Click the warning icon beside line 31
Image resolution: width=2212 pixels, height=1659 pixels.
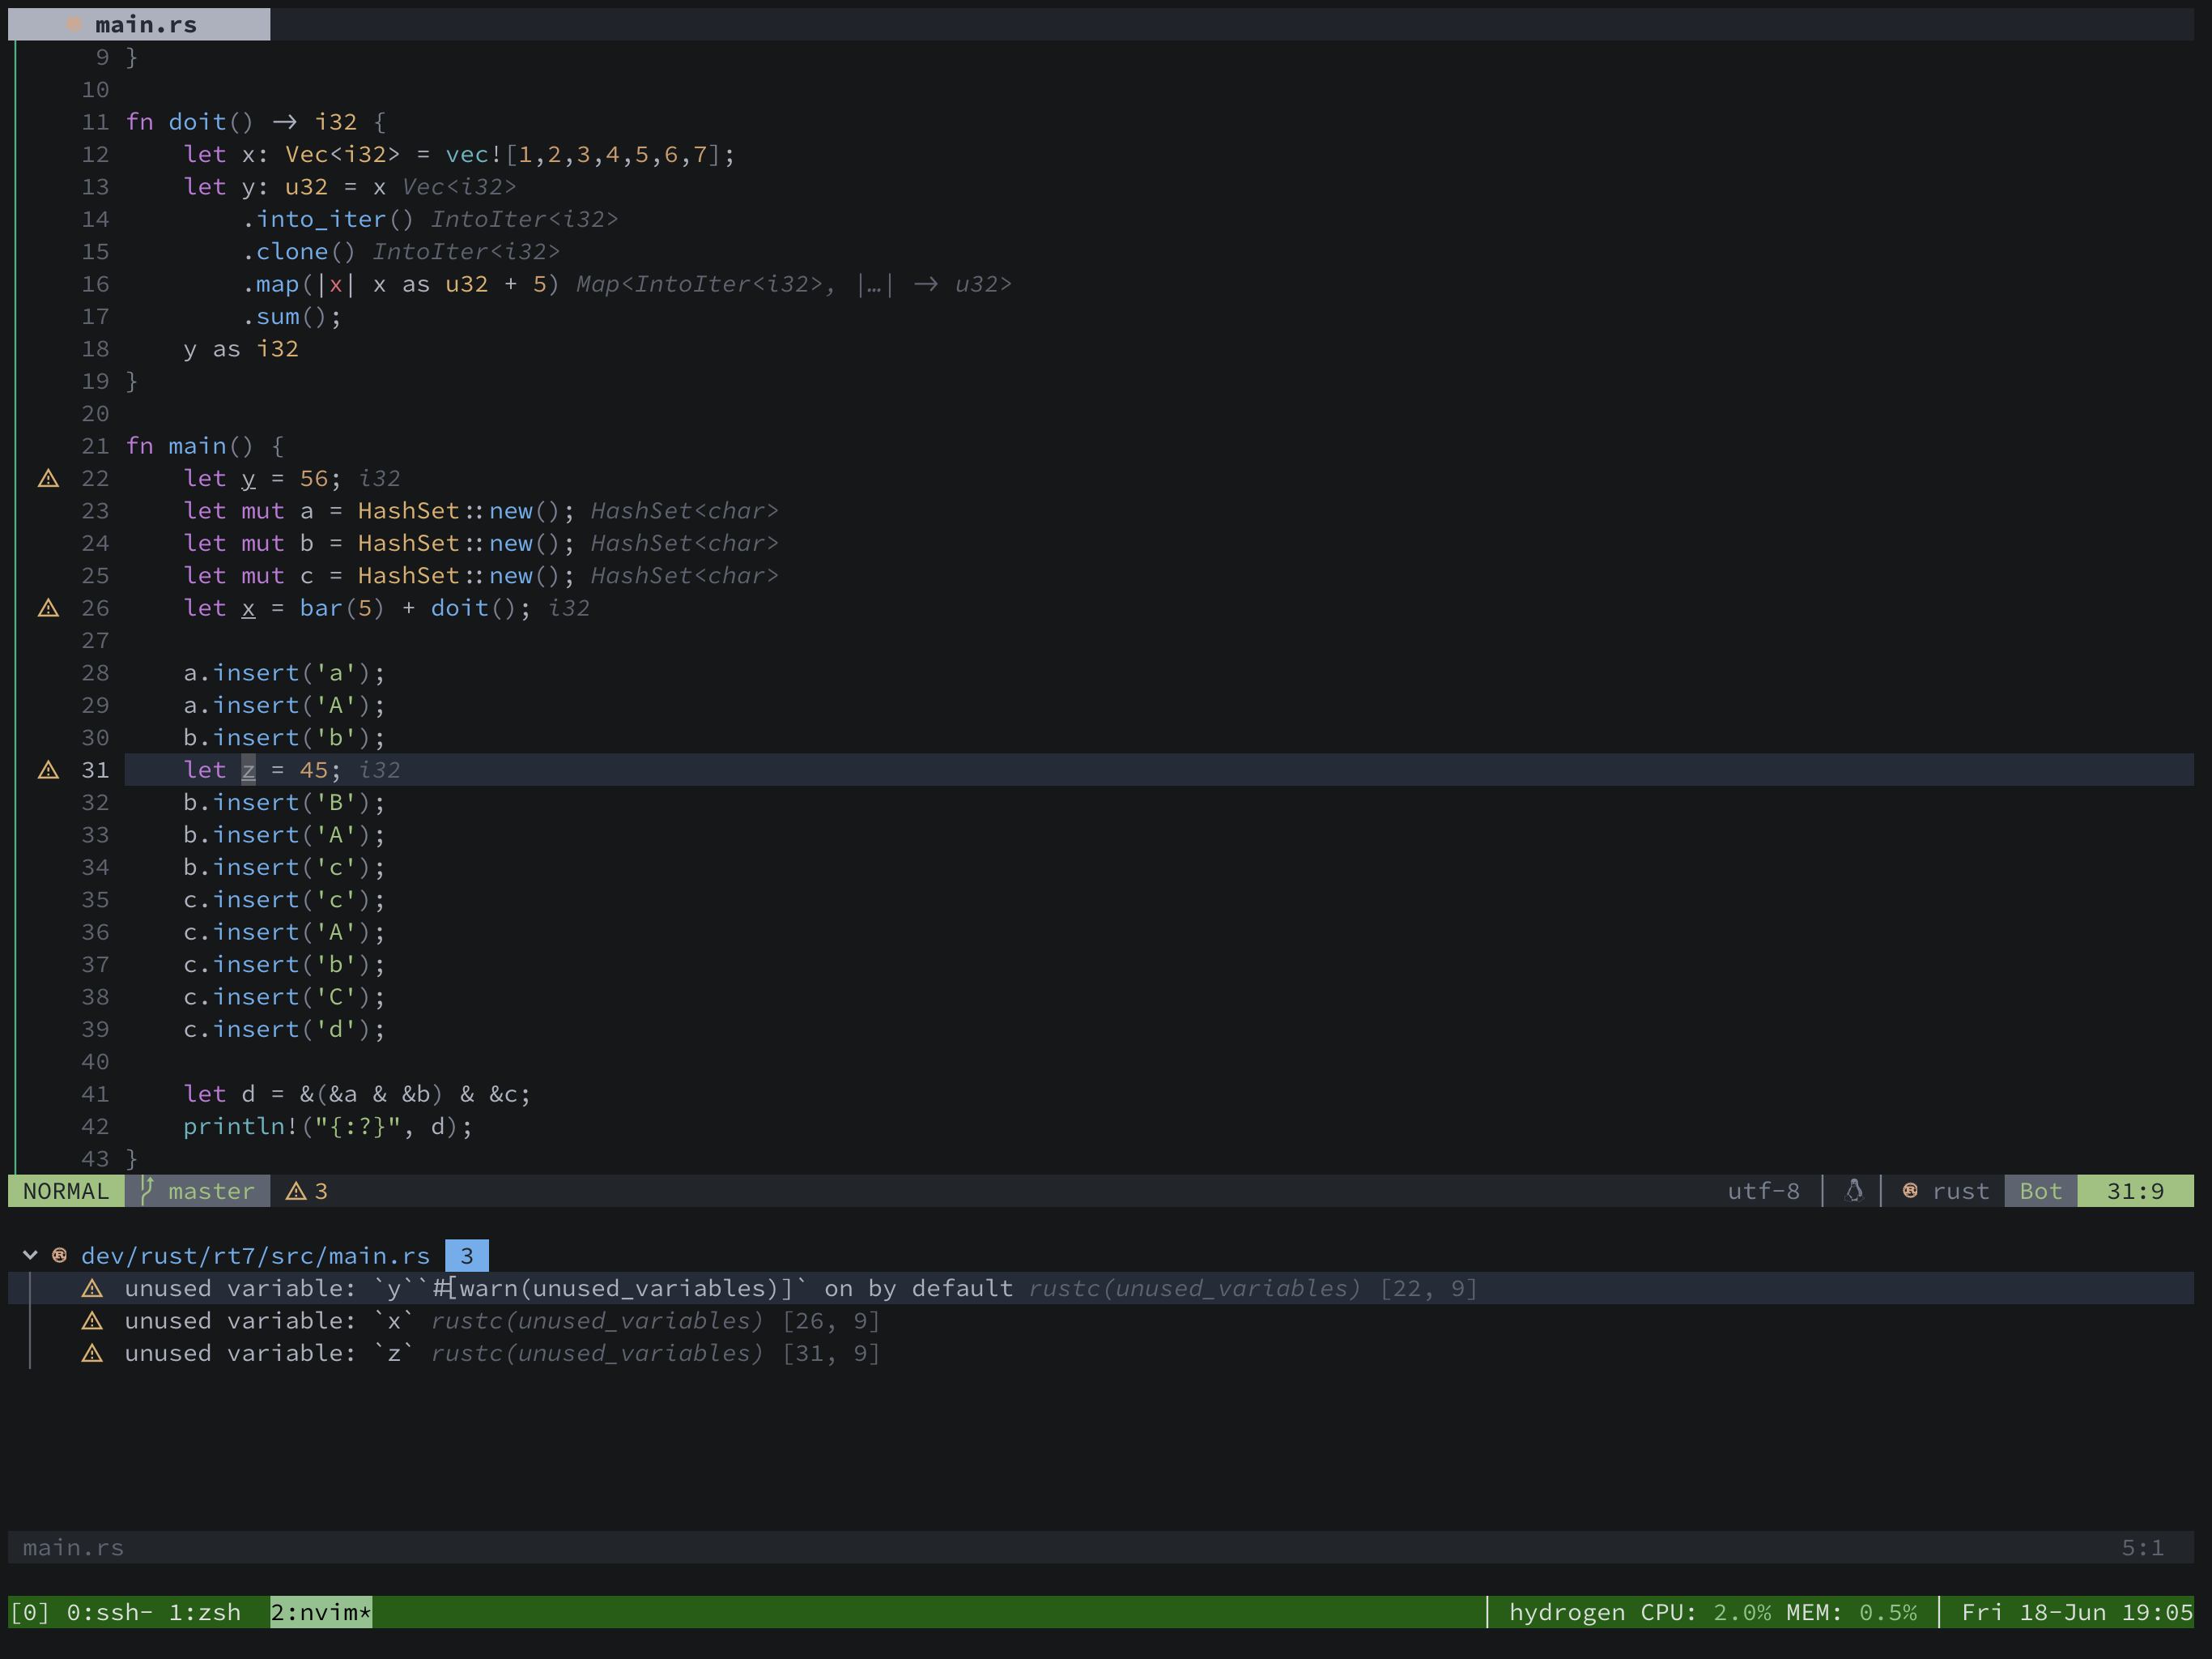[x=47, y=770]
